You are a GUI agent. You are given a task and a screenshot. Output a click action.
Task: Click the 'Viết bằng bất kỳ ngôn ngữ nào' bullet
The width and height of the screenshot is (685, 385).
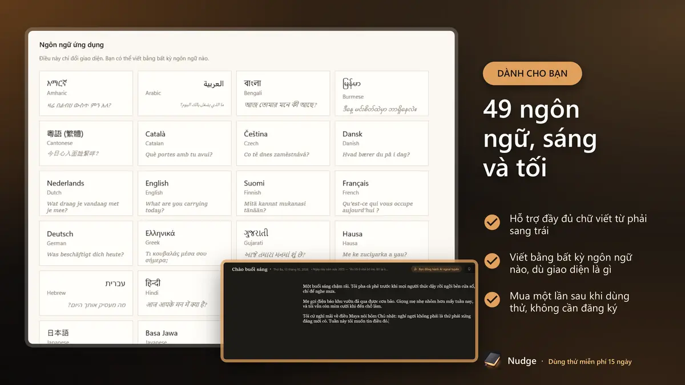[570, 264]
